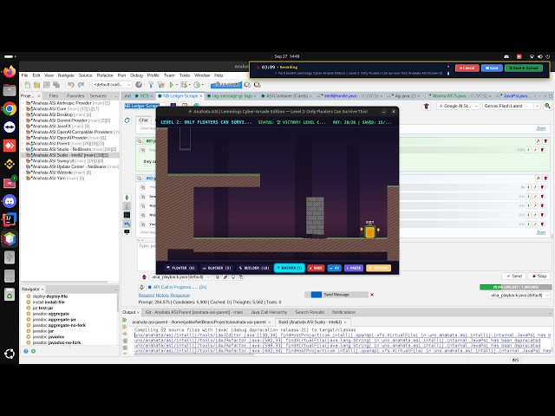The width and height of the screenshot is (555, 416).
Task: Click the Profile Project toolbar icon
Action: (197, 85)
